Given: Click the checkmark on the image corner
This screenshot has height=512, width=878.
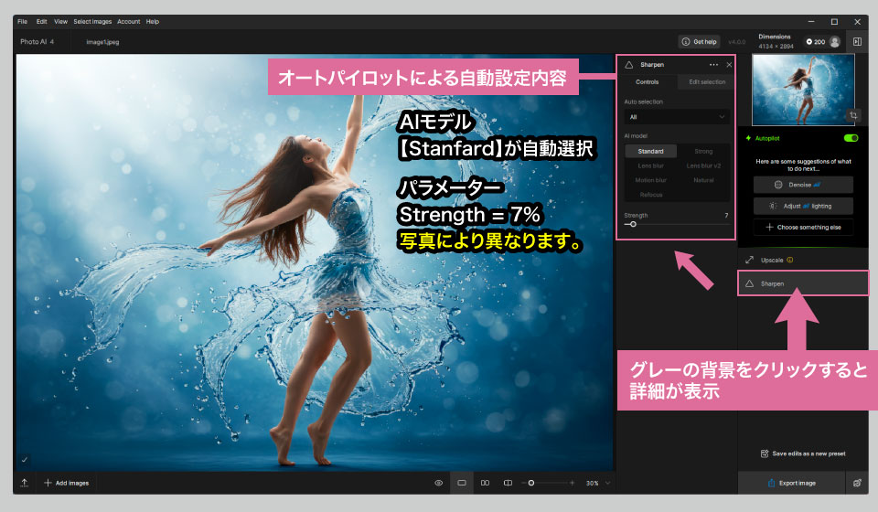Looking at the screenshot, I should tap(24, 459).
